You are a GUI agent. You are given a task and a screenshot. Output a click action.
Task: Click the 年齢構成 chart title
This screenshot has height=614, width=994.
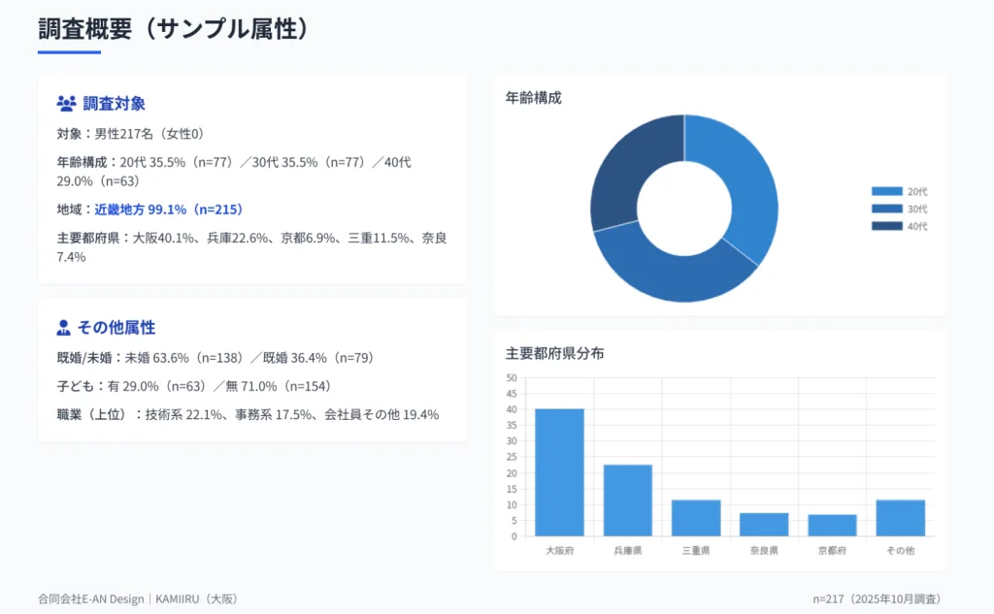(x=533, y=98)
